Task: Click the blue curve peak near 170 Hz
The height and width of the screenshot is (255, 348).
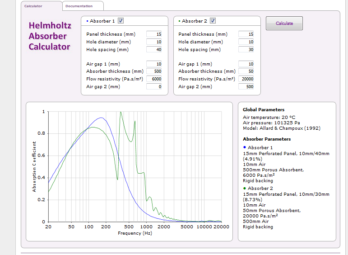Action: click(102, 118)
